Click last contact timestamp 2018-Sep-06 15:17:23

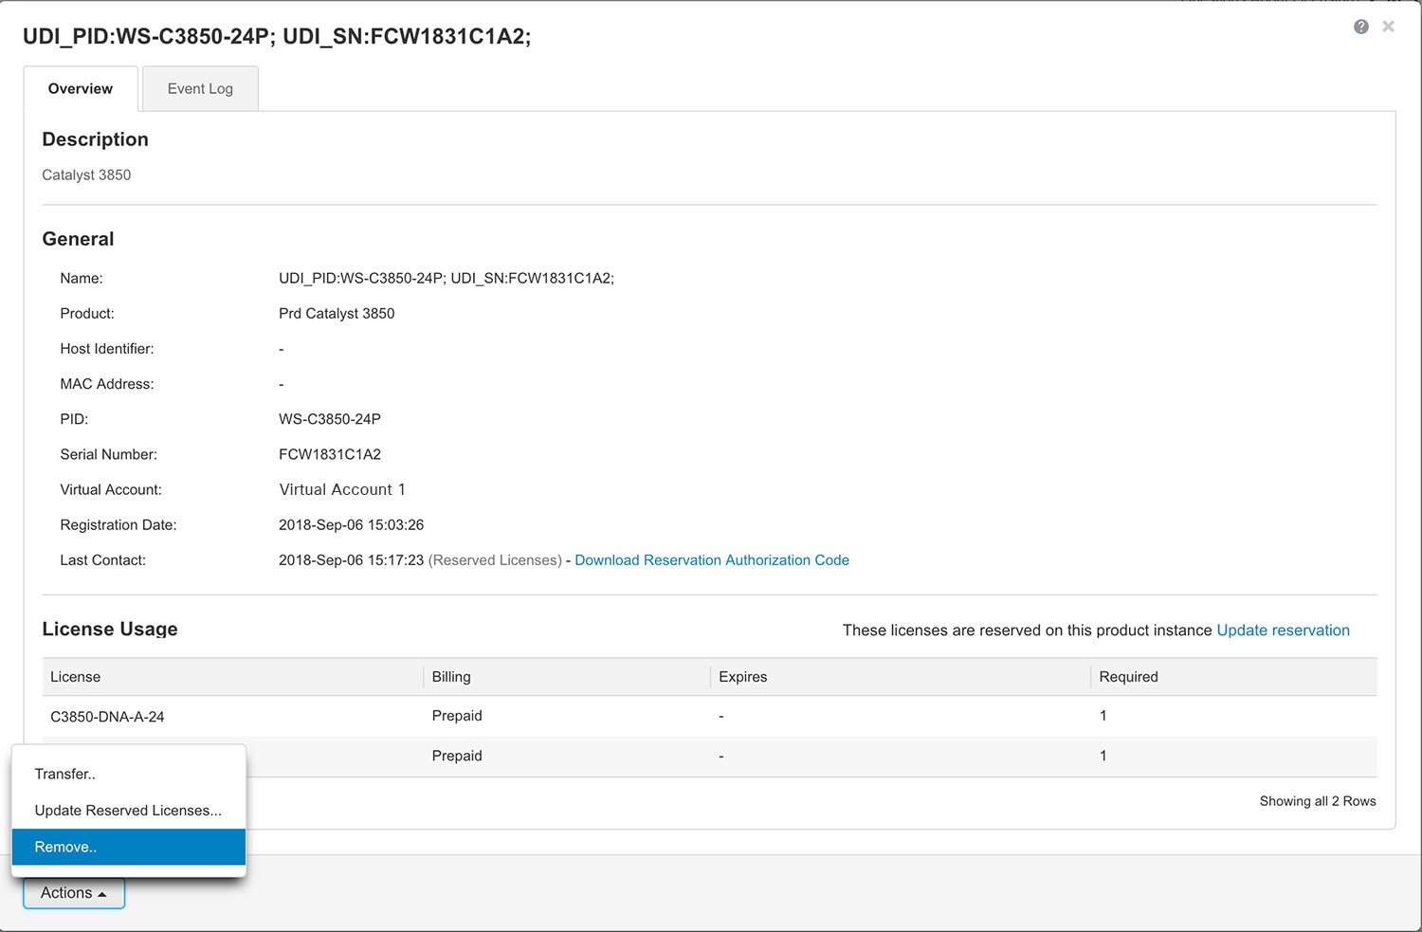click(x=351, y=560)
